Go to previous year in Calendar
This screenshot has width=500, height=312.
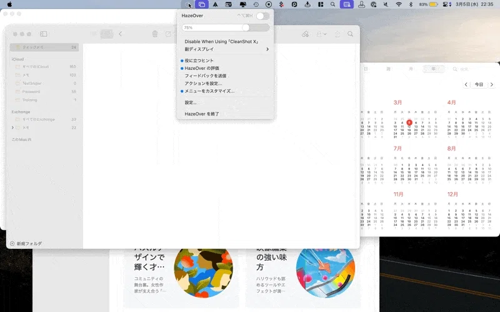click(466, 84)
